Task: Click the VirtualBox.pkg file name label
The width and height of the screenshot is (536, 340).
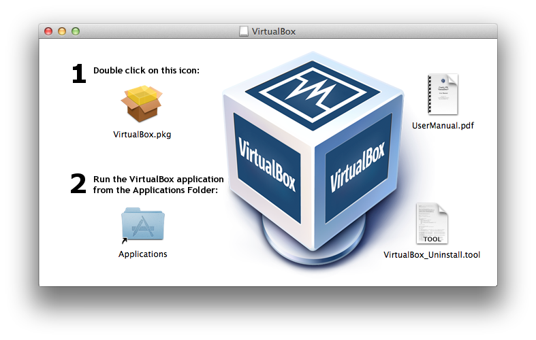Action: tap(142, 135)
